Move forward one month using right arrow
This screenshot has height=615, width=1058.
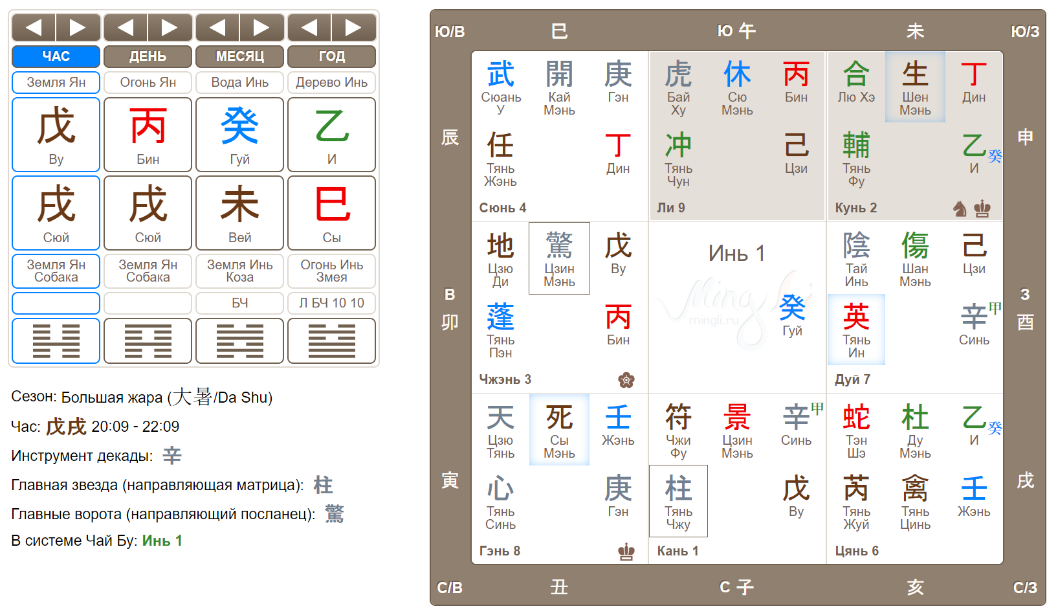click(x=261, y=27)
